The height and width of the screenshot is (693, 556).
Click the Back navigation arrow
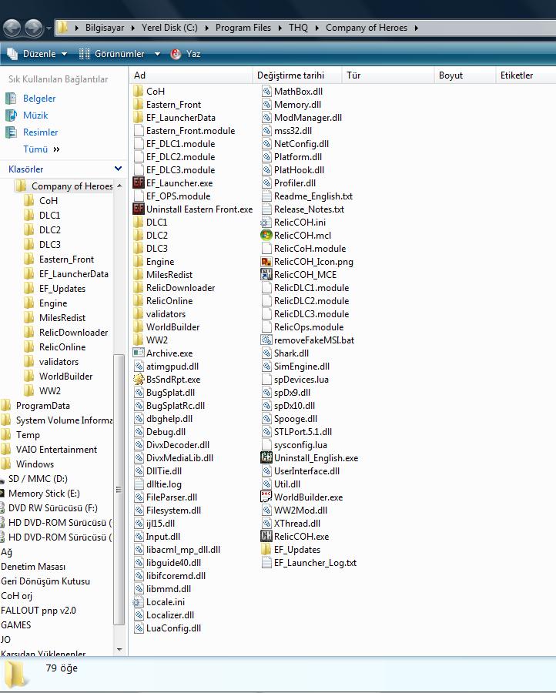click(x=12, y=28)
